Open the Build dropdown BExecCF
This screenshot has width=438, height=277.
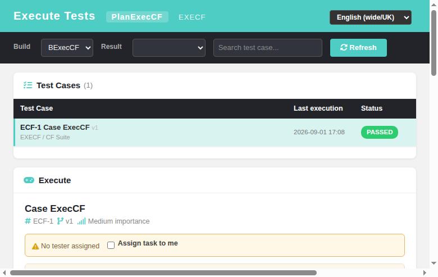(x=67, y=48)
